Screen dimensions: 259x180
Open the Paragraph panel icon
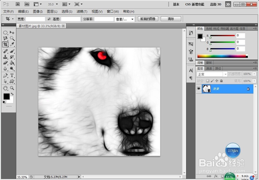191,78
